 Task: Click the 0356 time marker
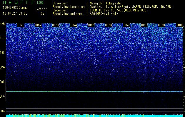pos(109,25)
